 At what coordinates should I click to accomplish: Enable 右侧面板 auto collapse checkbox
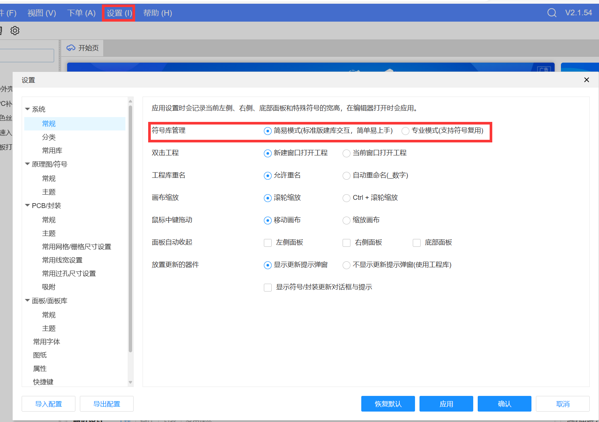pyautogui.click(x=346, y=243)
